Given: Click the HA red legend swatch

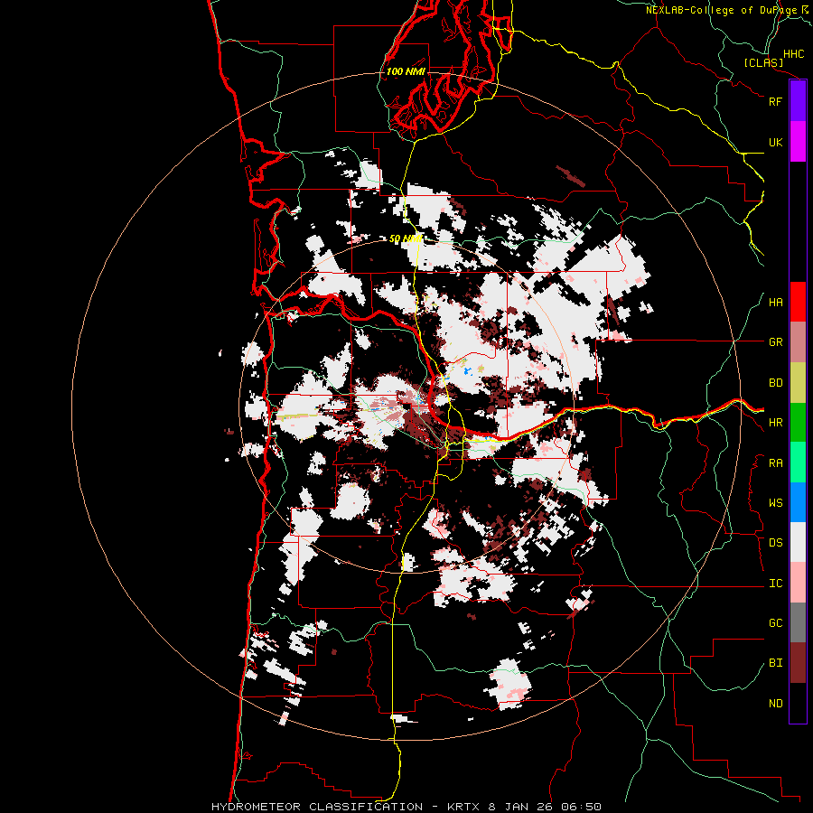Looking at the screenshot, I should [x=798, y=302].
